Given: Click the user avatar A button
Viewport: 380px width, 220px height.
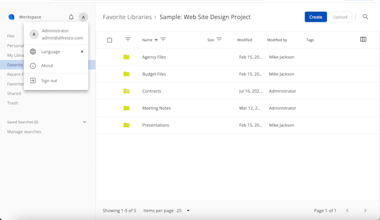Looking at the screenshot, I should tap(83, 17).
